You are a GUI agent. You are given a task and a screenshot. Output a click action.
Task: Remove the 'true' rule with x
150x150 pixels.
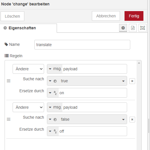point(132,81)
